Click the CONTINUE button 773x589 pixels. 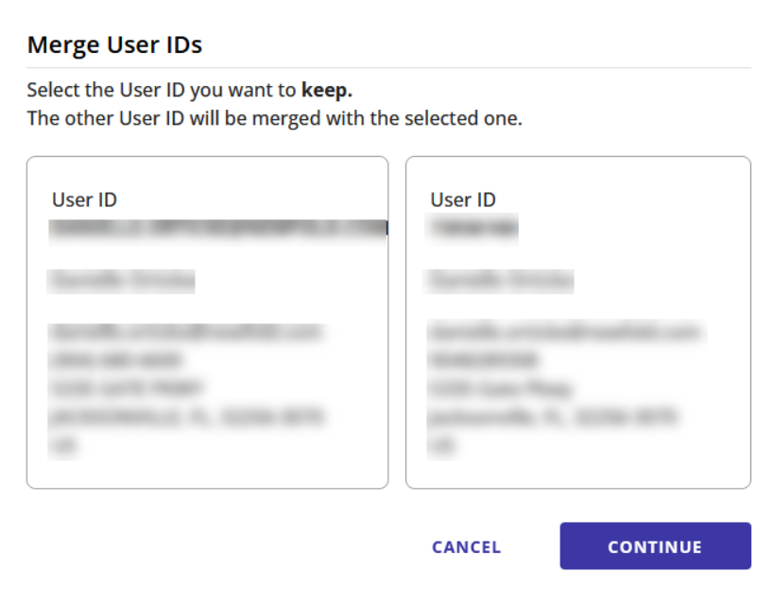pyautogui.click(x=655, y=546)
